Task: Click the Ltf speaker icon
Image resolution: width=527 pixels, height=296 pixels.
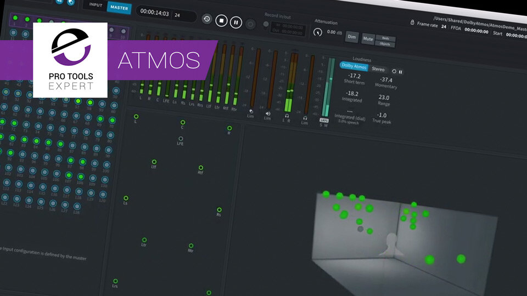Action: point(154,162)
